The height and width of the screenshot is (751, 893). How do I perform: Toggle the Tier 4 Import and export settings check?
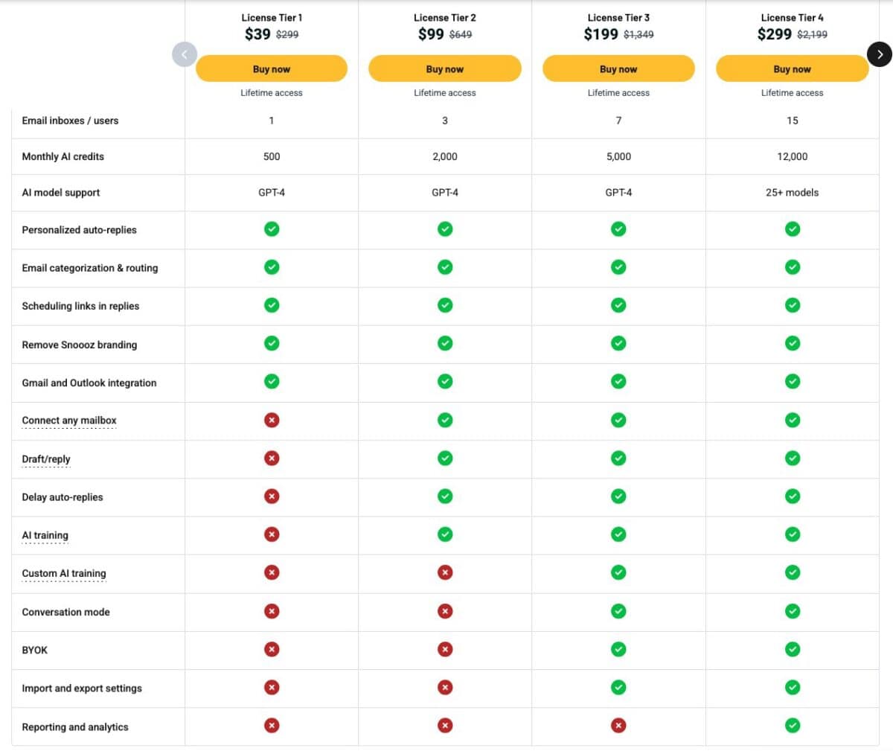click(x=793, y=687)
